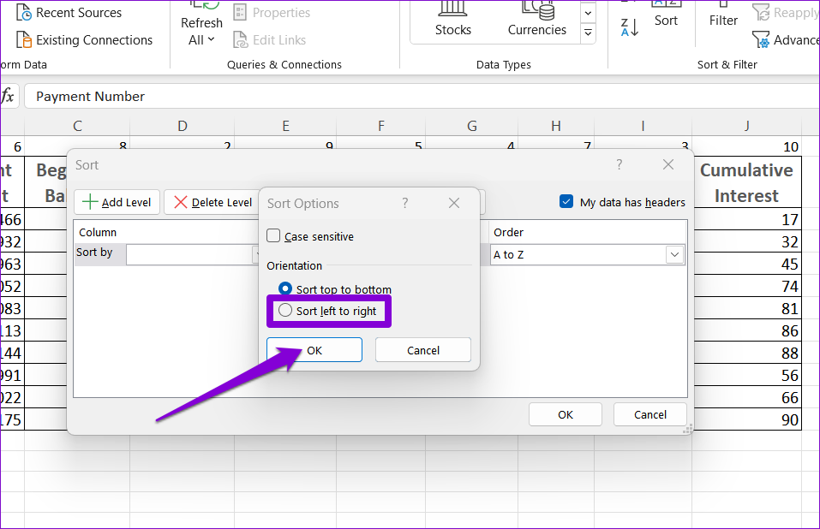
Task: Click Add Level button
Action: click(117, 203)
